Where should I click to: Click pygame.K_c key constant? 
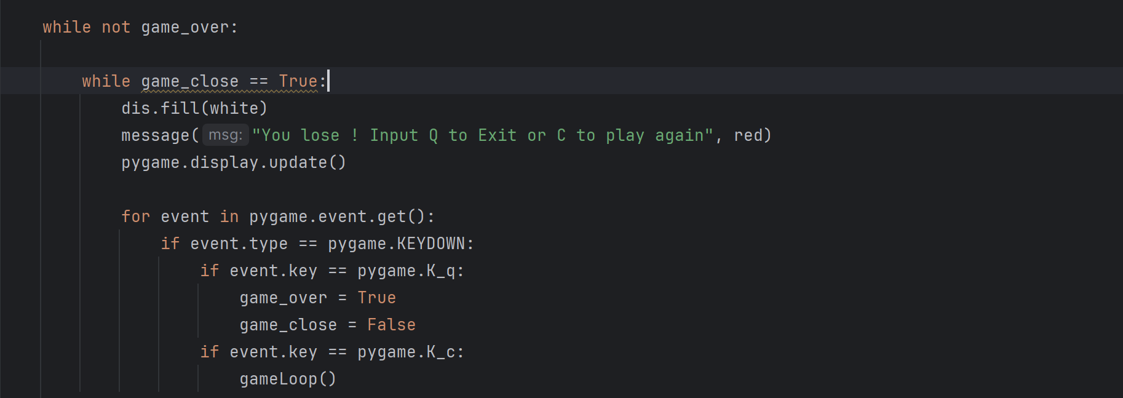click(407, 352)
